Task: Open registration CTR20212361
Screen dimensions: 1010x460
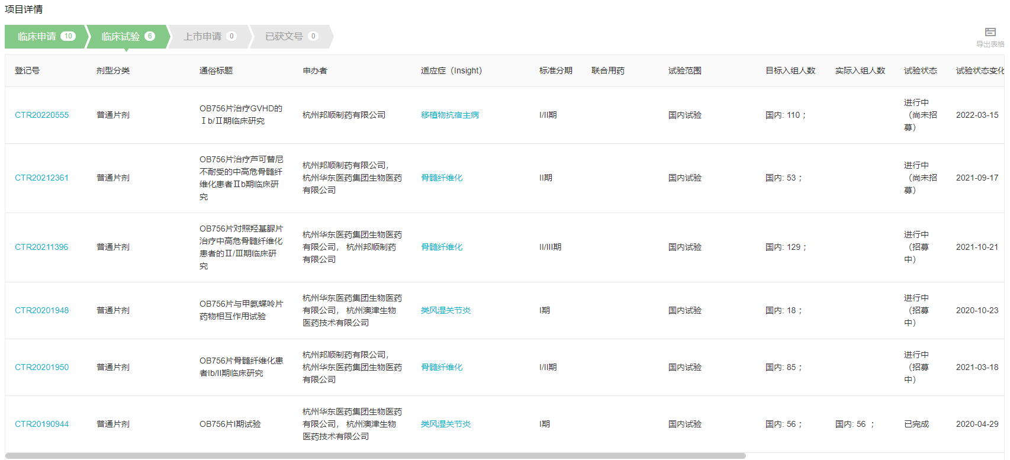Action: coord(41,178)
